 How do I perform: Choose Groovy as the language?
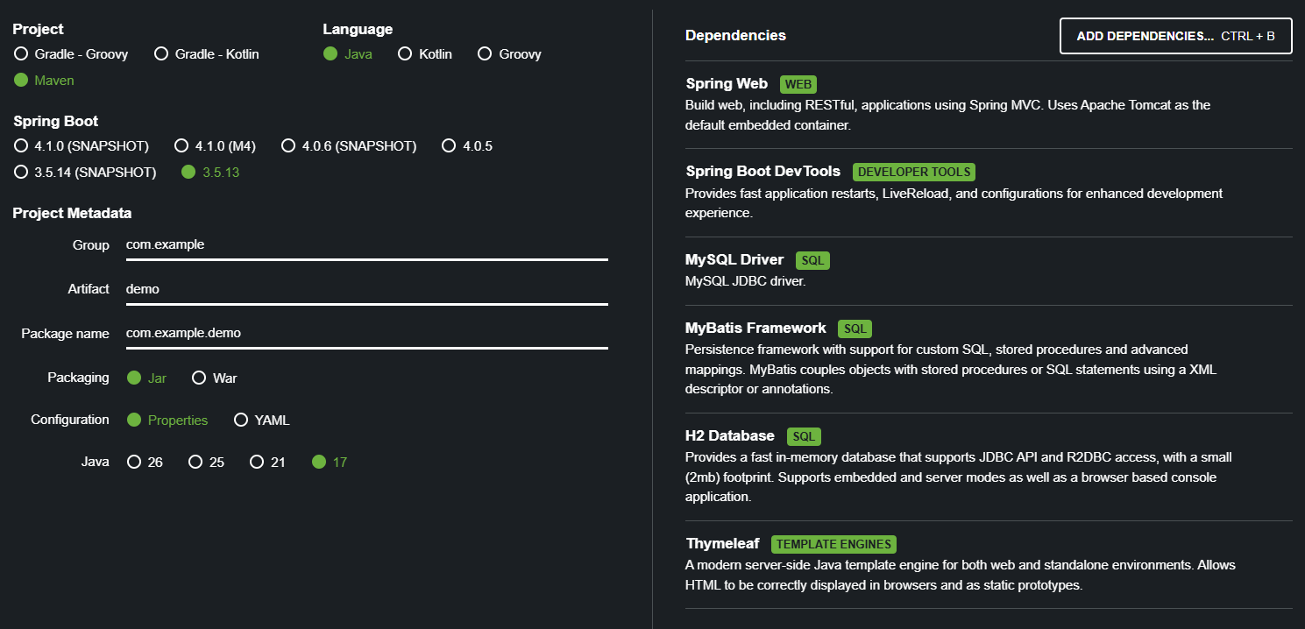[x=485, y=53]
